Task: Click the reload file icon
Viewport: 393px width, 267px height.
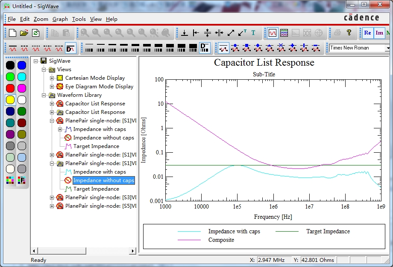Action: [x=35, y=33]
